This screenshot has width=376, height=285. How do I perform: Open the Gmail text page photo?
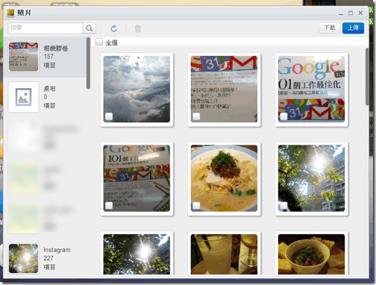coord(224,89)
